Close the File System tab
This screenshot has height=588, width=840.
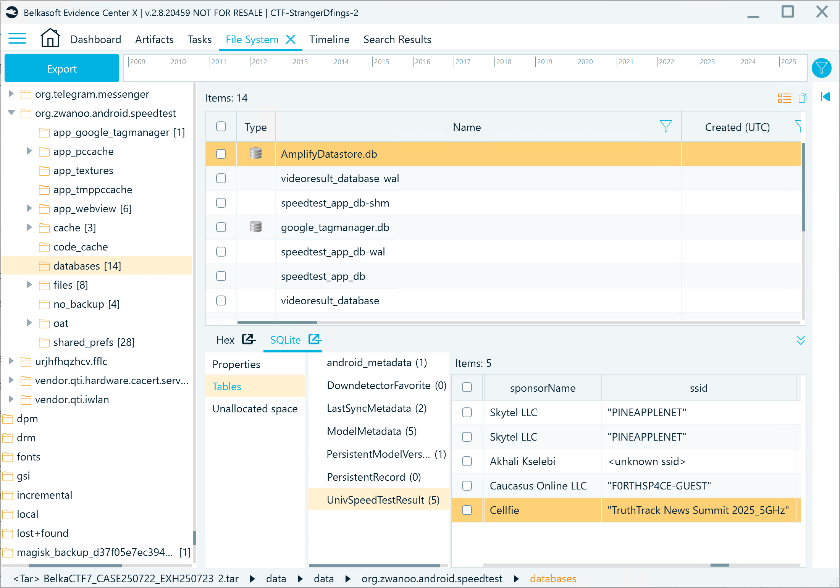pos(291,39)
